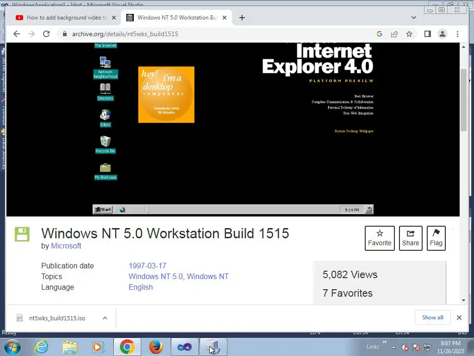Image resolution: width=474 pixels, height=356 pixels.
Task: Click the forward navigation arrow
Action: (31, 34)
